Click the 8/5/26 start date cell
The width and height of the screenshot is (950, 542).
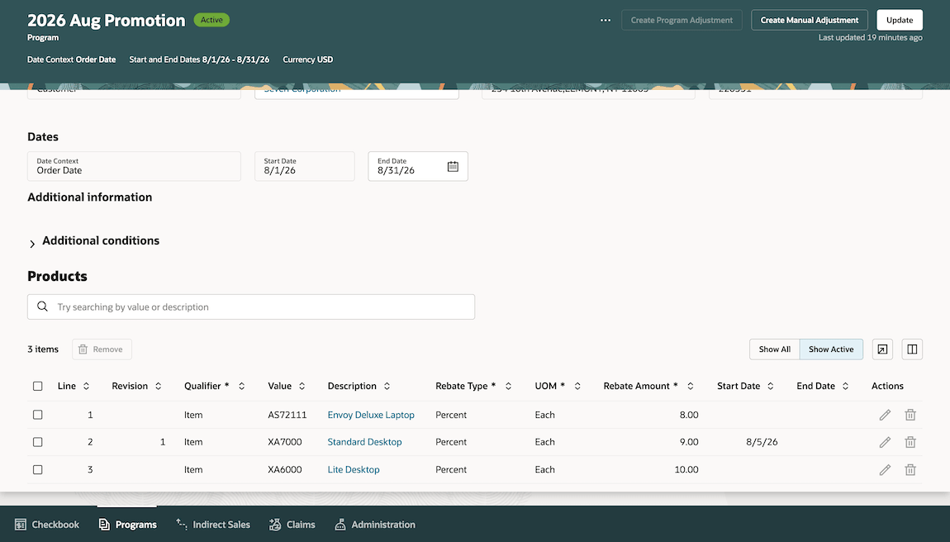pos(762,442)
